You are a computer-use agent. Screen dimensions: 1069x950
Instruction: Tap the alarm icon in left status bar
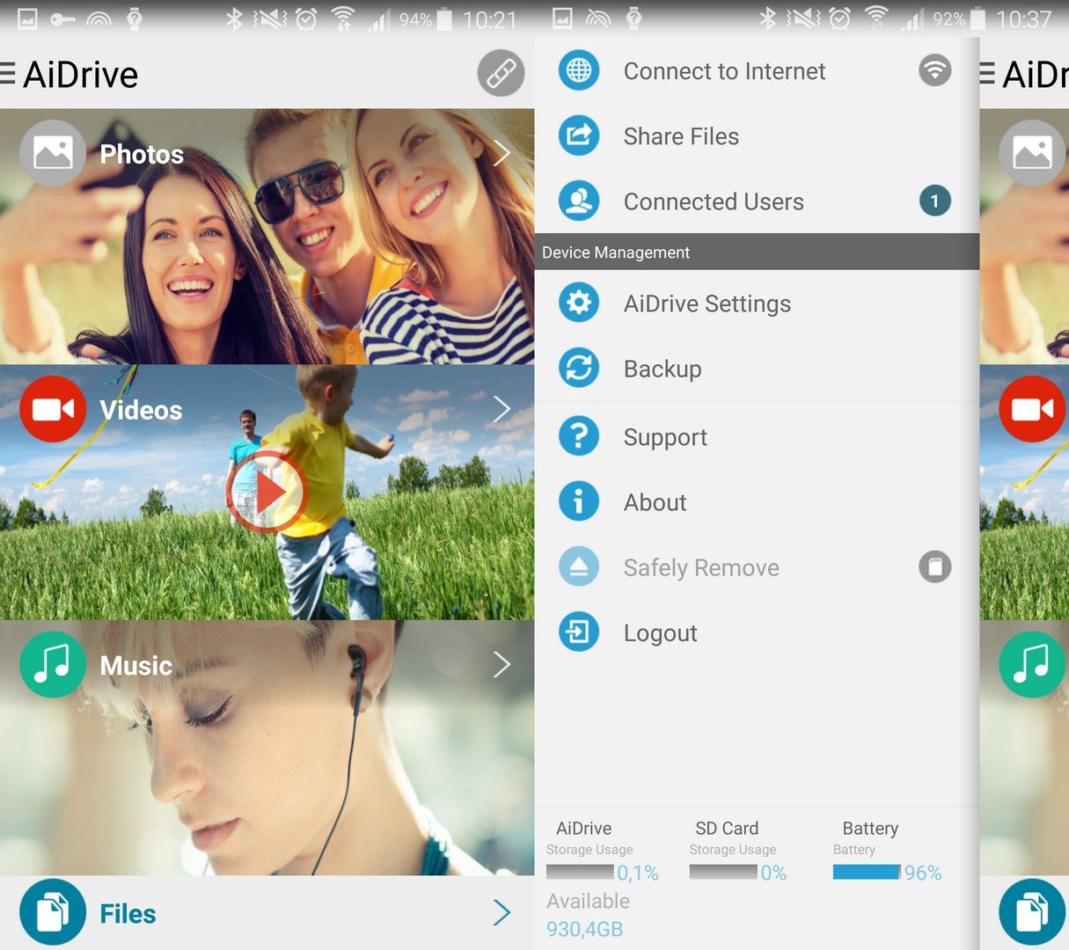(306, 18)
